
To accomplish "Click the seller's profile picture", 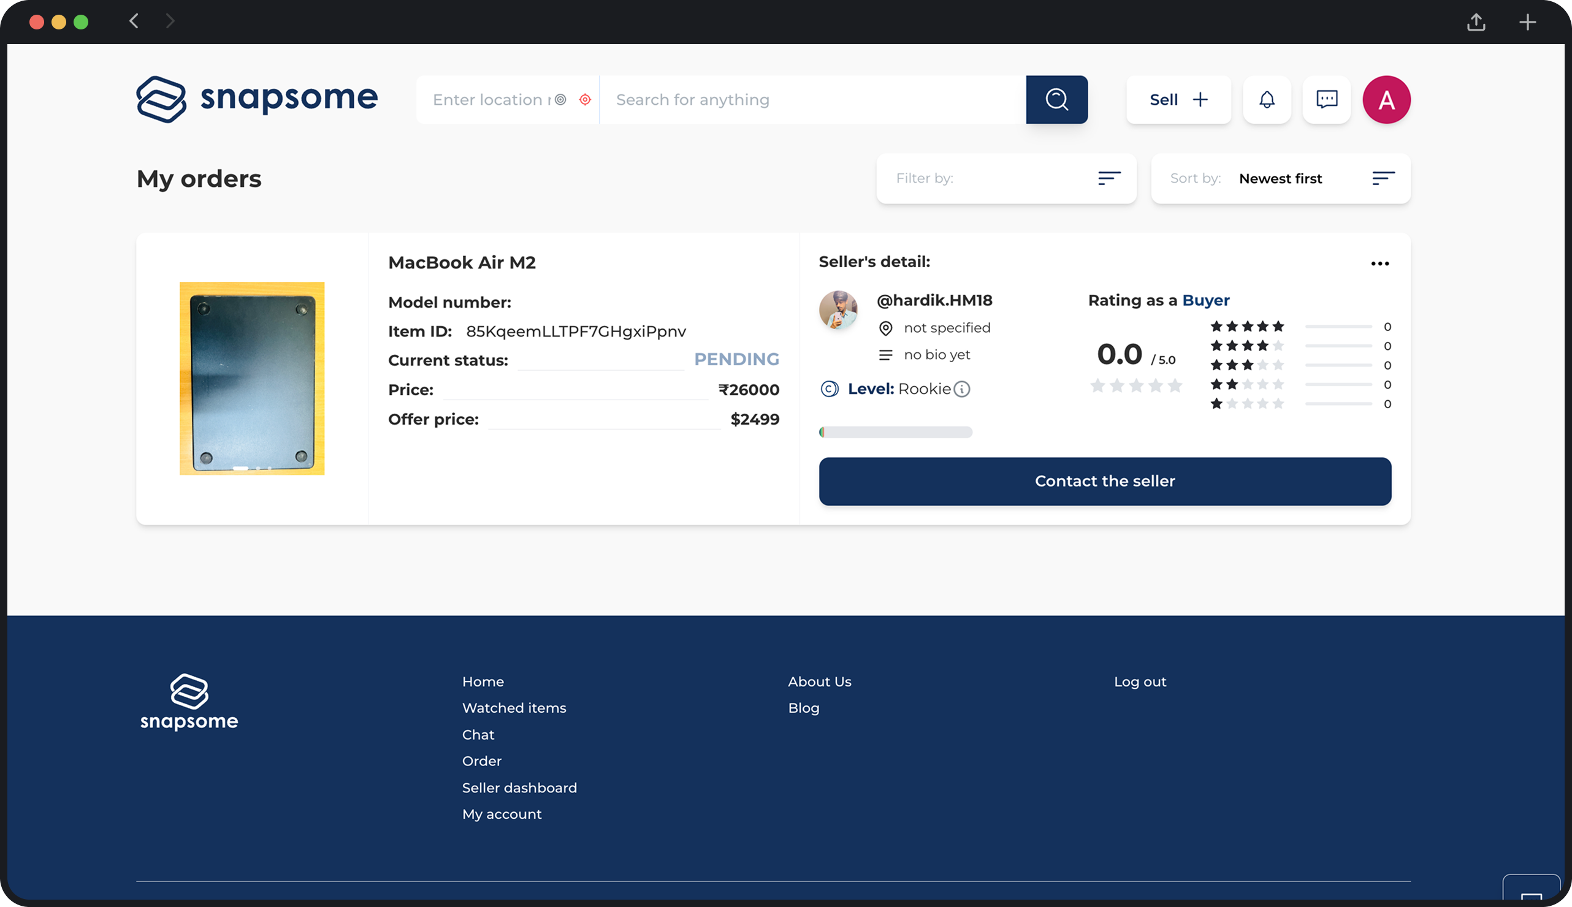I will click(x=838, y=309).
